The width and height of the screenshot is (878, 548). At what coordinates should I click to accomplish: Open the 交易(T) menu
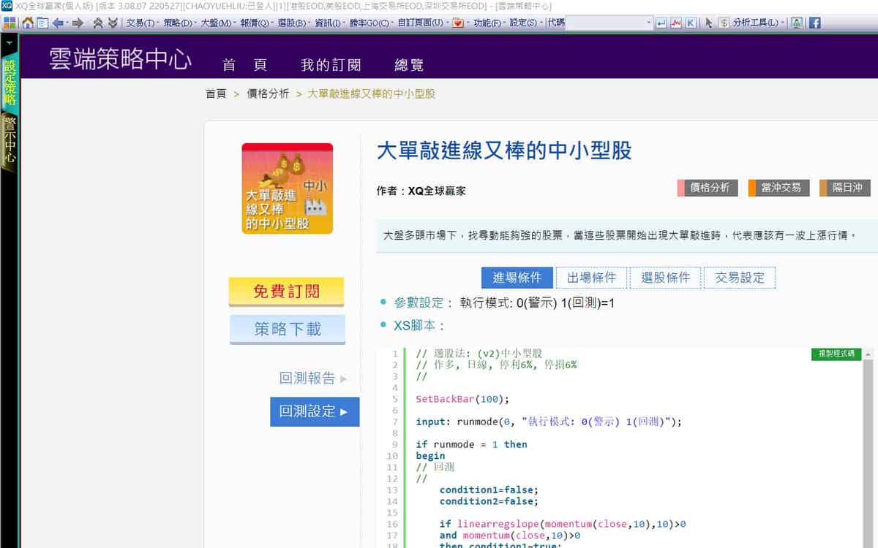140,23
